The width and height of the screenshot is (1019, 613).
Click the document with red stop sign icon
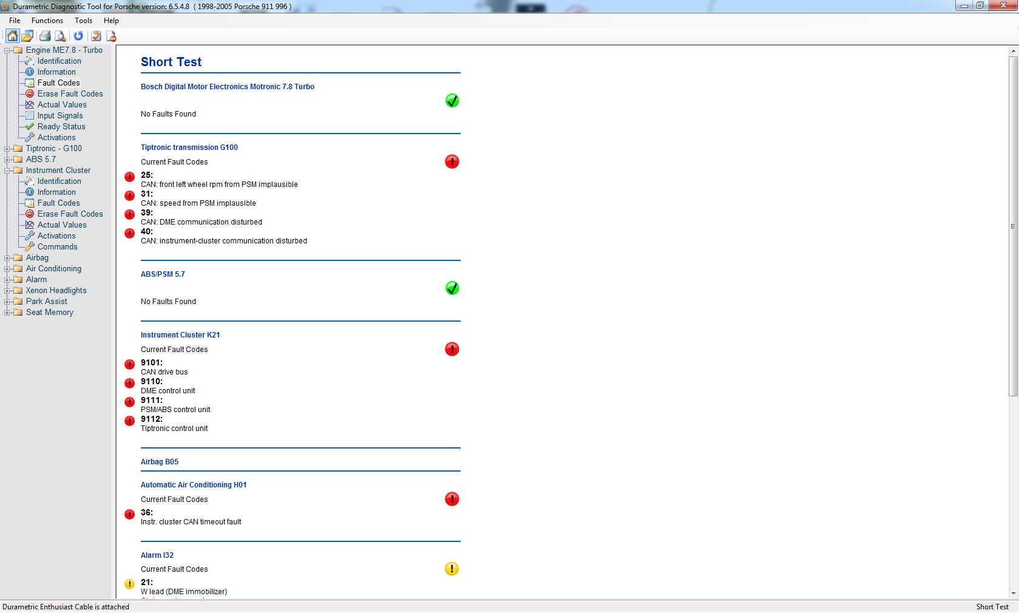(x=111, y=36)
